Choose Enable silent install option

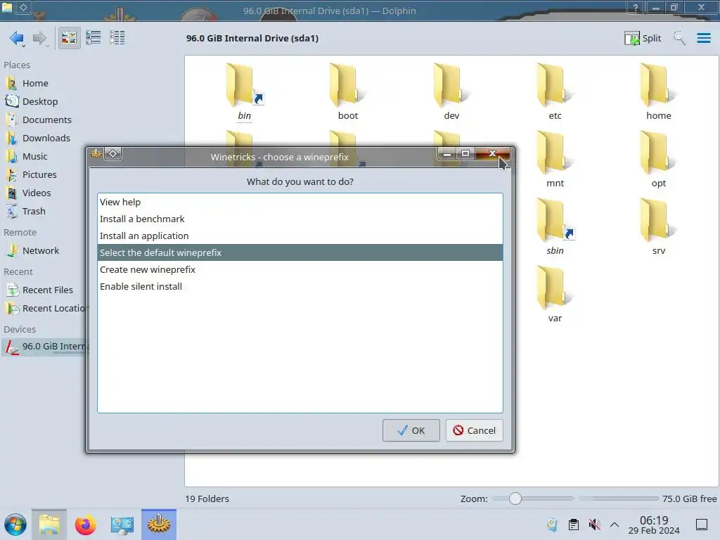300,287
